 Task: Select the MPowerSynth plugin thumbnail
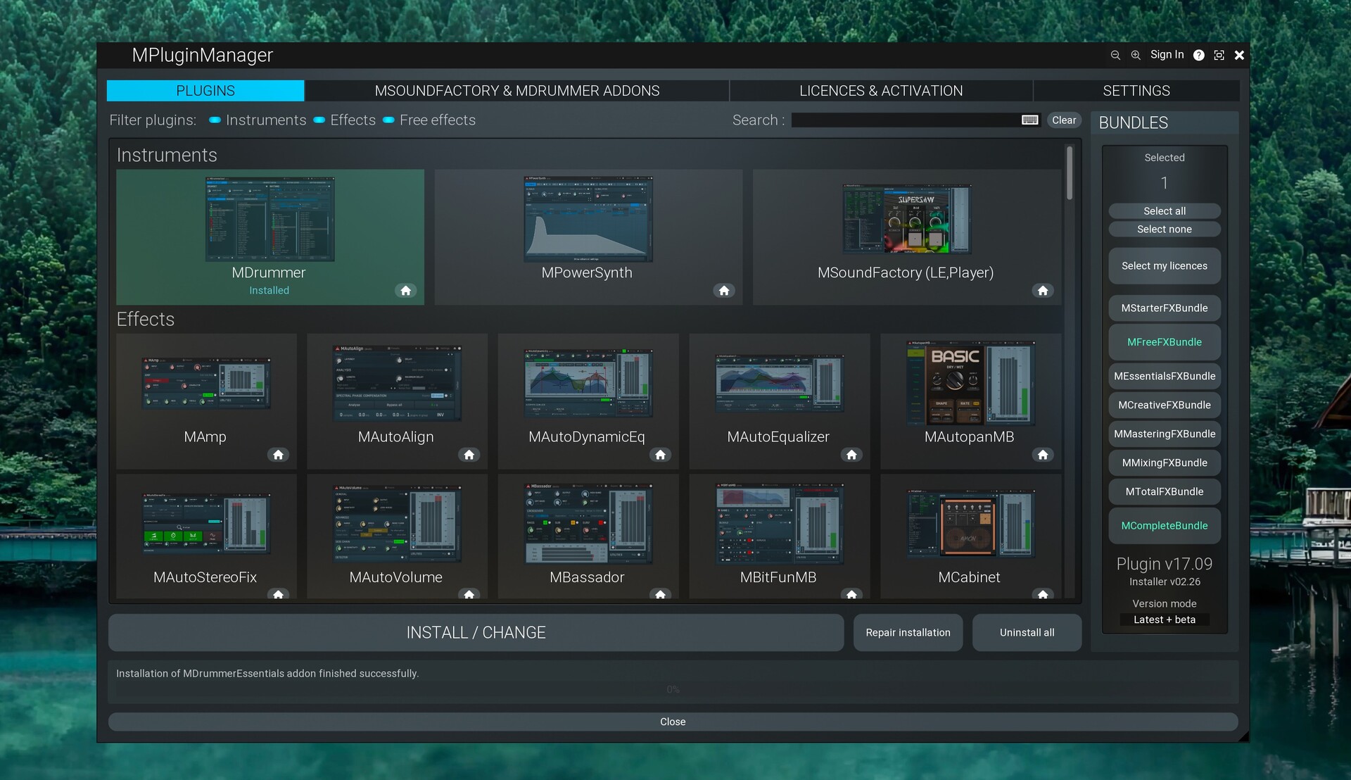coord(588,219)
